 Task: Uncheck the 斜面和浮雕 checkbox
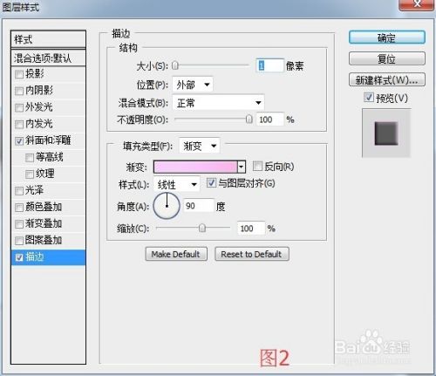click(19, 141)
